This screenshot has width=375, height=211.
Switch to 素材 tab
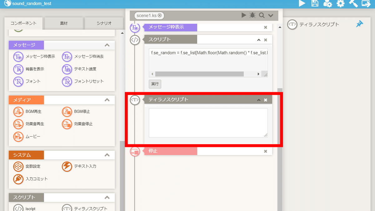tap(64, 23)
